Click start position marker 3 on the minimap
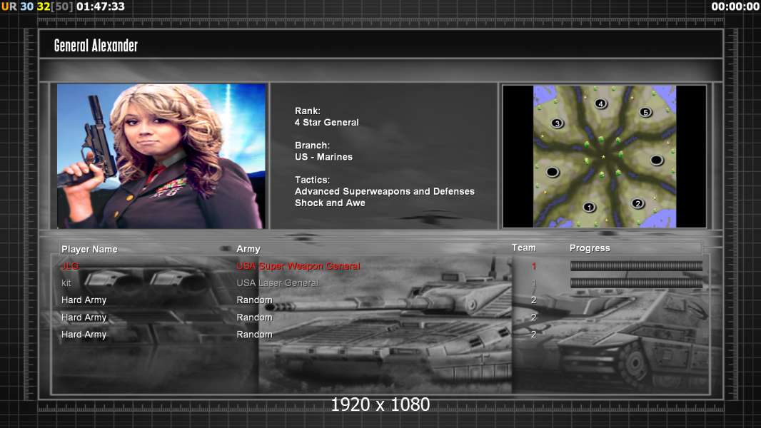The image size is (761, 428). (557, 123)
